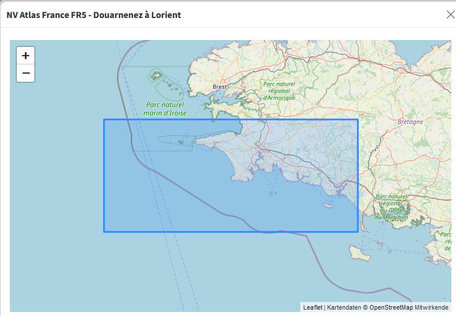The width and height of the screenshot is (456, 316).
Task: Click the dialog title Douarnenez à Lorient
Action: point(94,15)
